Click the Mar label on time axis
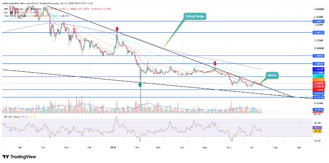This screenshot has width=329, height=163. [158, 148]
